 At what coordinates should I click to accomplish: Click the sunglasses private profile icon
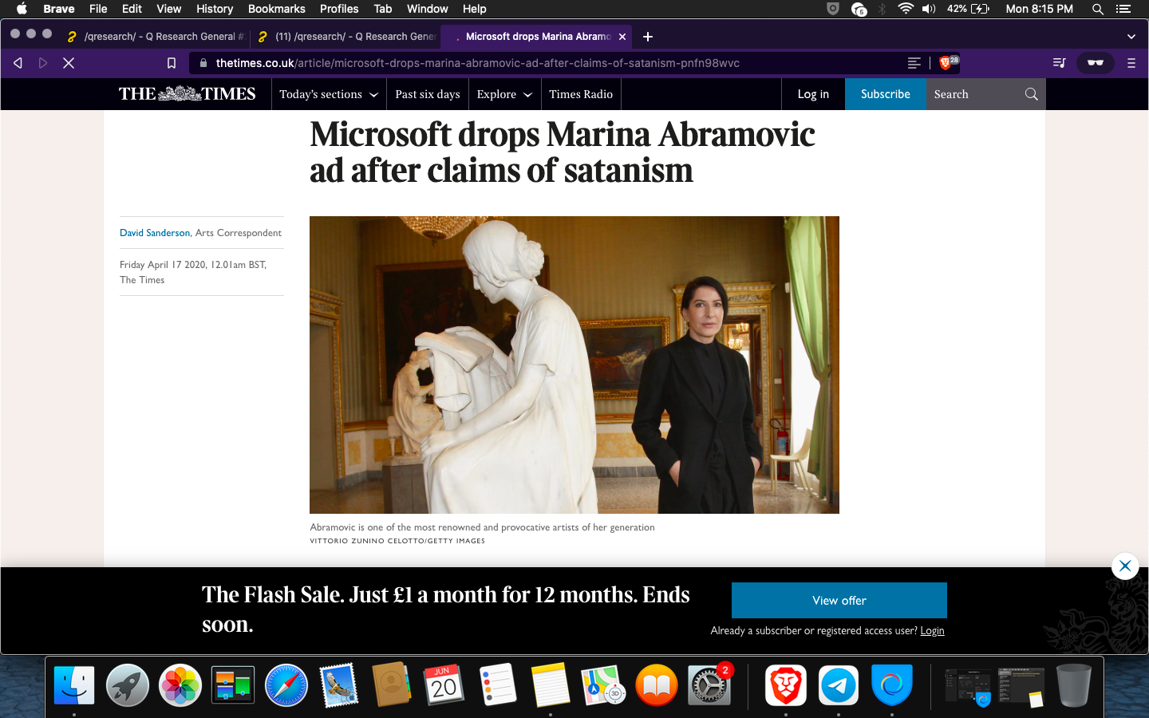(1096, 63)
